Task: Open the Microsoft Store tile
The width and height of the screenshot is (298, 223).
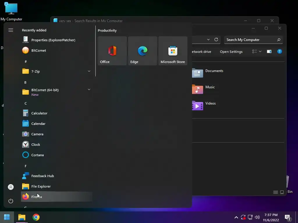Action: click(x=173, y=51)
